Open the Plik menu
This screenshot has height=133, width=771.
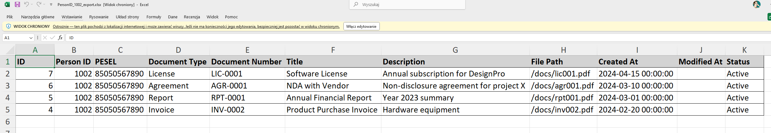coord(10,17)
